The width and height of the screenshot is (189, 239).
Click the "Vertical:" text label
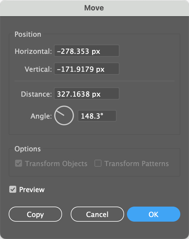(38, 69)
